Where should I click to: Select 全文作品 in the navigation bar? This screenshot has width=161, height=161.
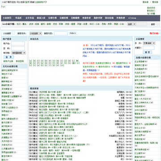coord(30,18)
